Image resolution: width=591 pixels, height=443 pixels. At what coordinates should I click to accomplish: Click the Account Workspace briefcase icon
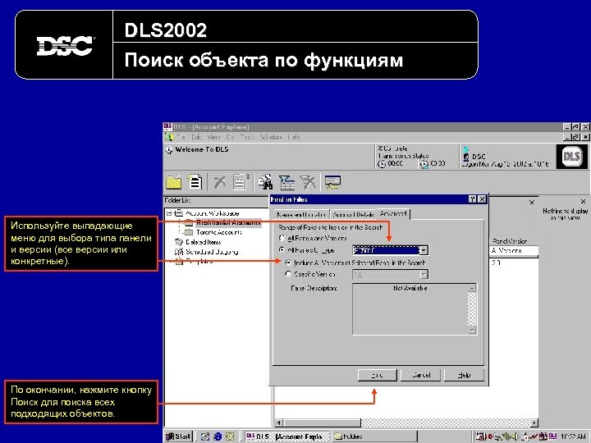pyautogui.click(x=179, y=213)
